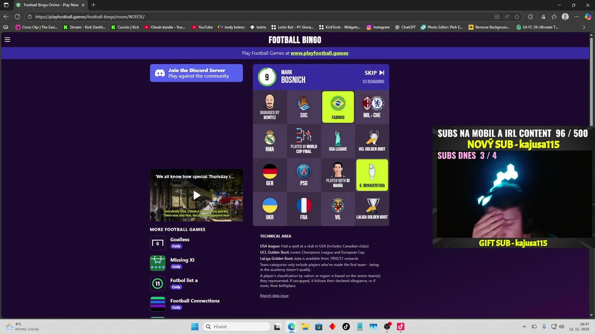The height and width of the screenshot is (334, 595).
Task: Select the G. Bonaventura trophy cell
Action: pyautogui.click(x=372, y=175)
